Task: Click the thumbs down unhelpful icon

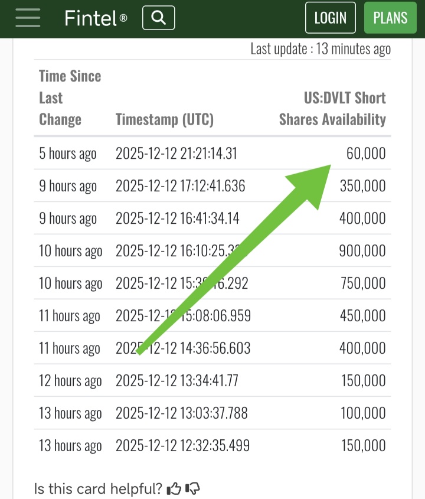Action: [x=192, y=488]
